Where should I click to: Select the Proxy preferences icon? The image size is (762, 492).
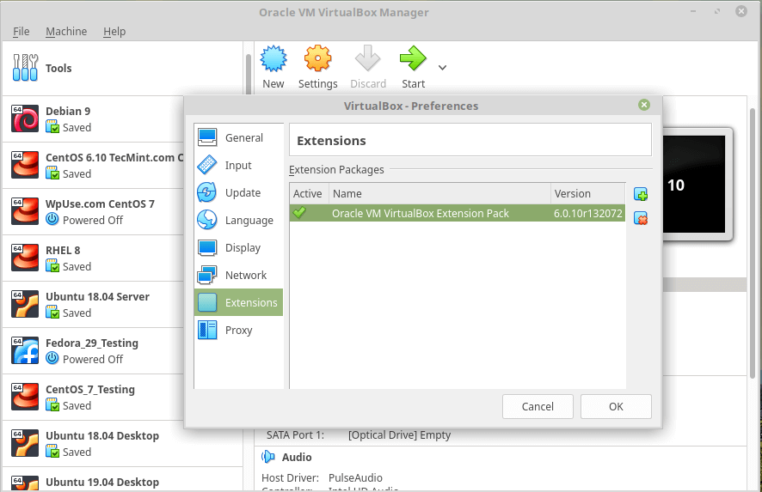(x=207, y=330)
